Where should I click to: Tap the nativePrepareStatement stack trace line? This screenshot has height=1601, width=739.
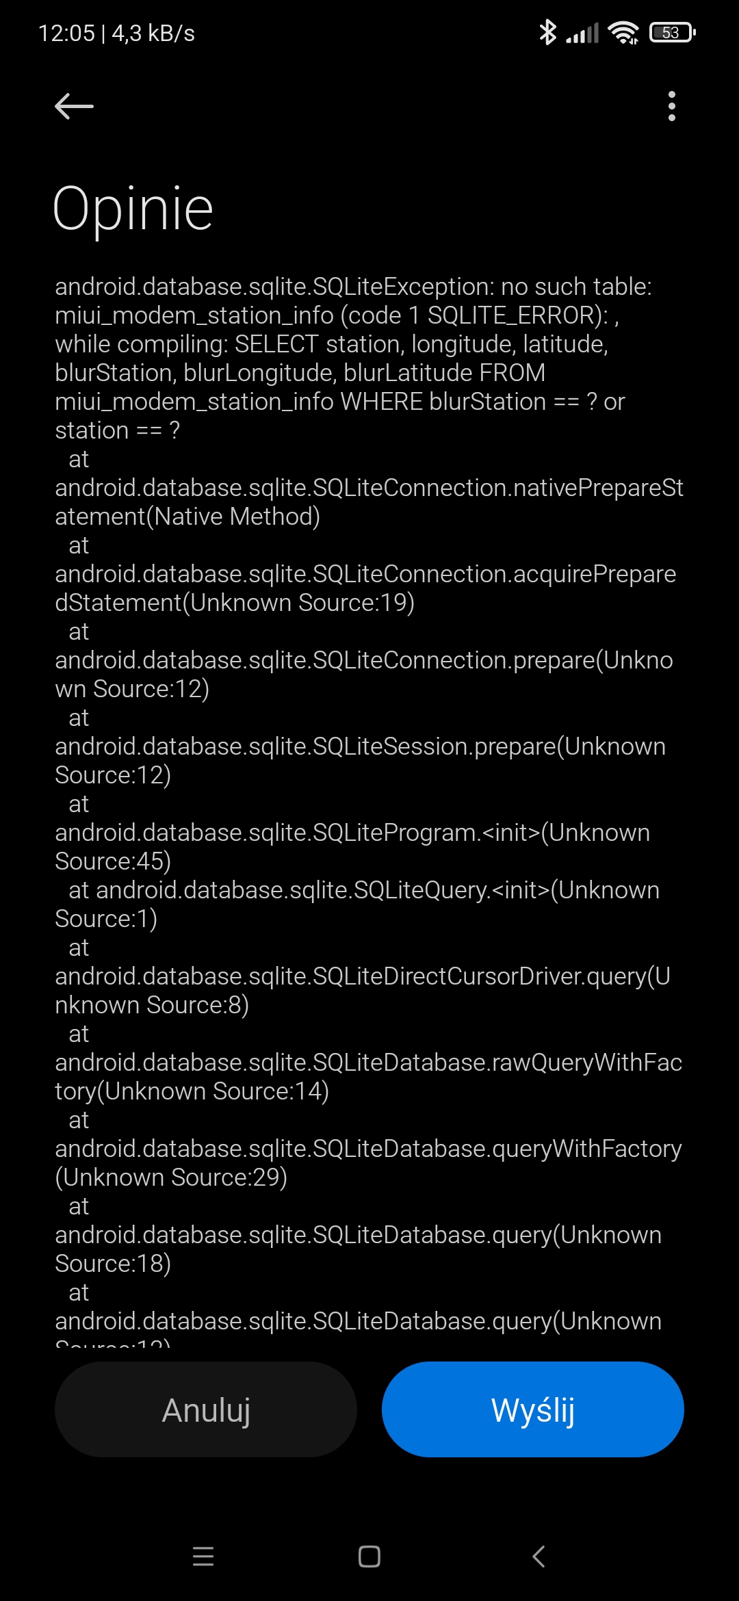(369, 488)
